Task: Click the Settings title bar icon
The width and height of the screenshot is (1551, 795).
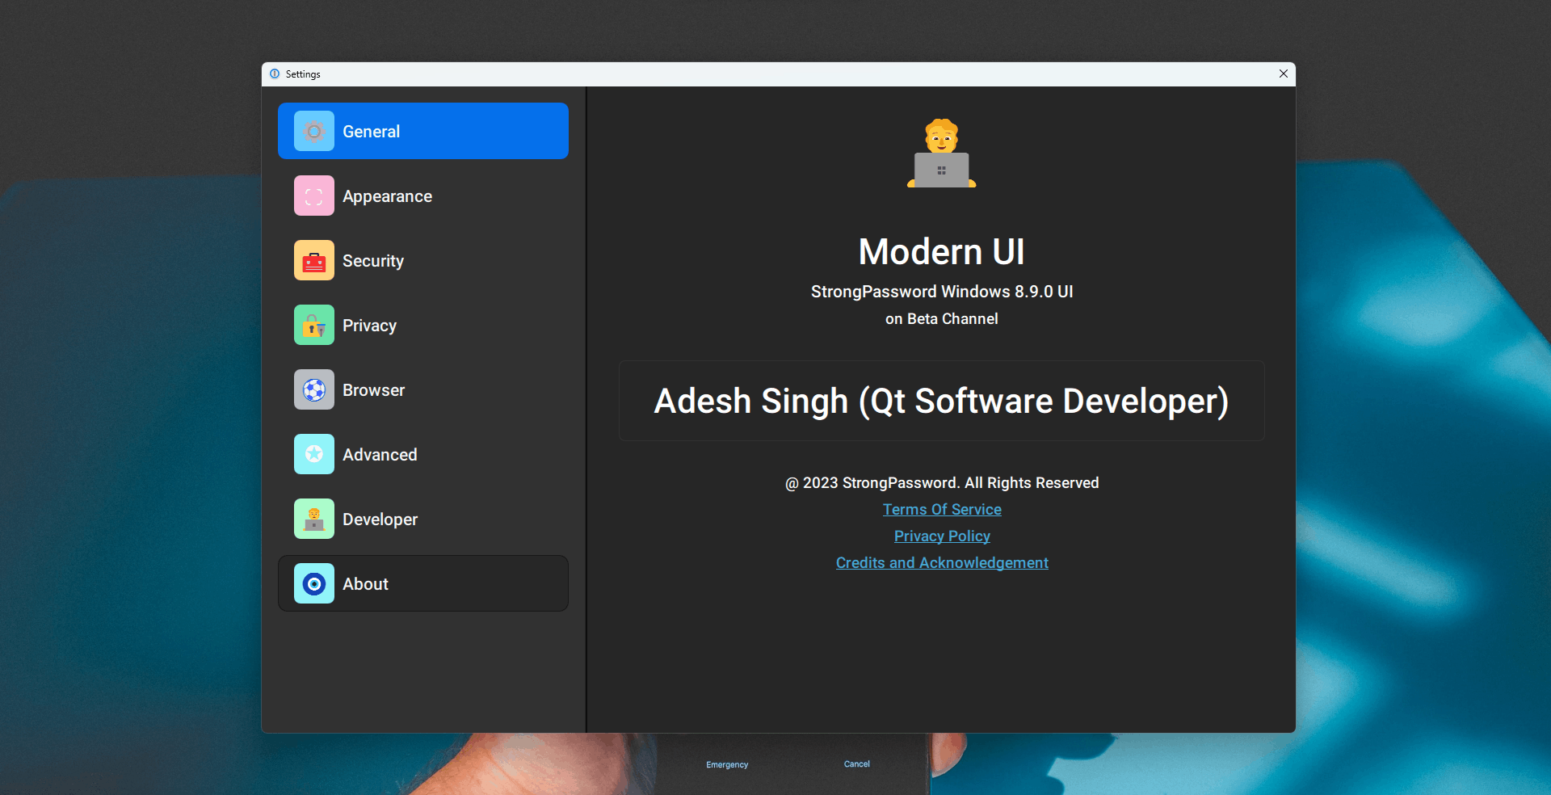Action: [x=275, y=74]
